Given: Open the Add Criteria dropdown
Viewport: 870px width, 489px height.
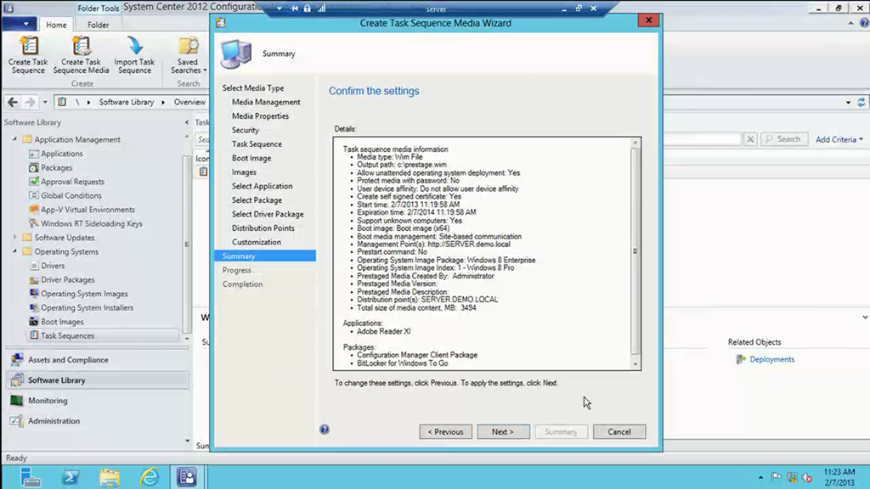Looking at the screenshot, I should [839, 139].
